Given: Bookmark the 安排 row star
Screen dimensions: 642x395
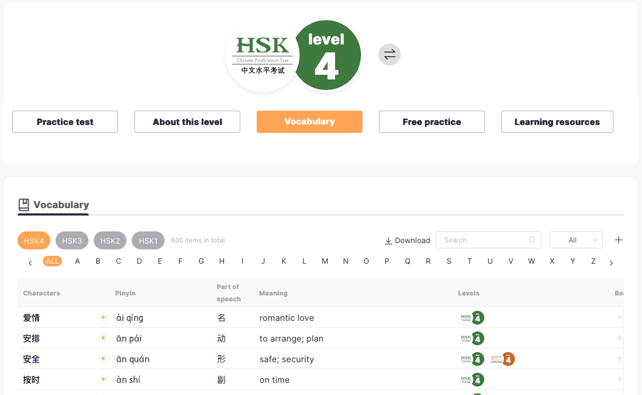Looking at the screenshot, I should click(619, 338).
